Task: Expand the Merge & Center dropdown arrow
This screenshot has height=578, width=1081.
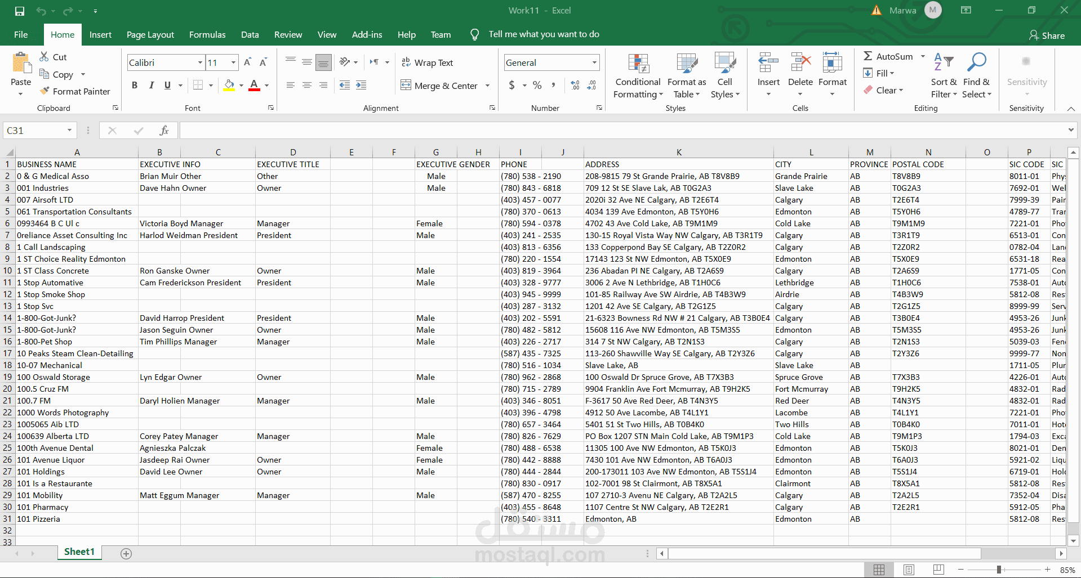Action: pyautogui.click(x=487, y=86)
